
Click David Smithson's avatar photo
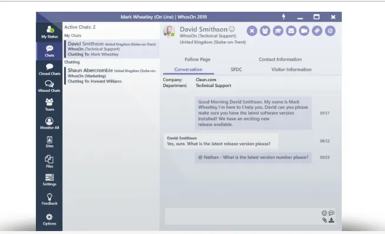[x=169, y=31]
